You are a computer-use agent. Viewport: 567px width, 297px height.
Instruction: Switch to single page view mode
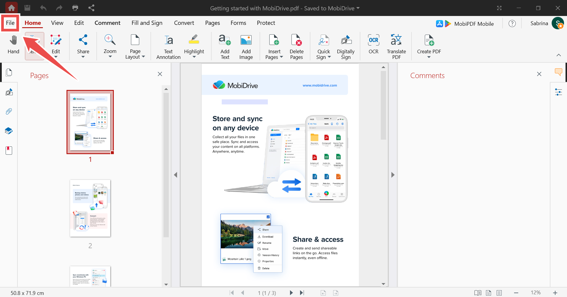488,293
